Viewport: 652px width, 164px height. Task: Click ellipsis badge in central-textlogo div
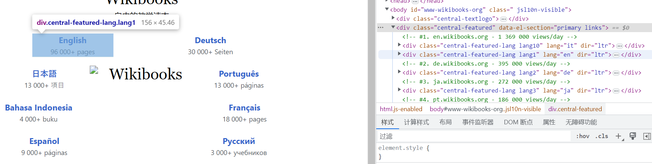[x=504, y=19]
